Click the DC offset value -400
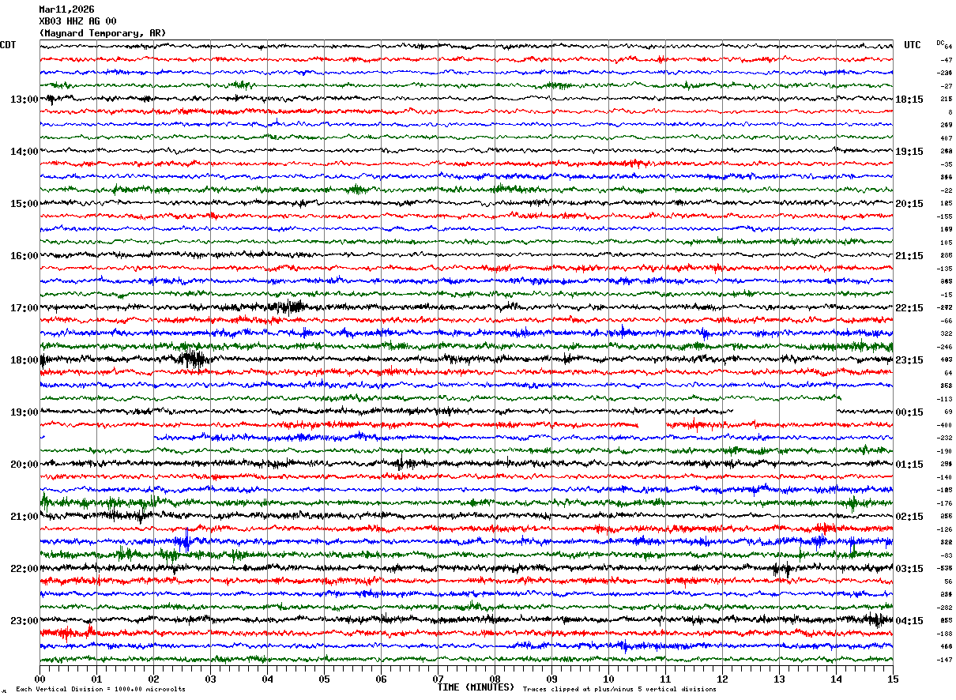The image size is (956, 700). pyautogui.click(x=946, y=425)
